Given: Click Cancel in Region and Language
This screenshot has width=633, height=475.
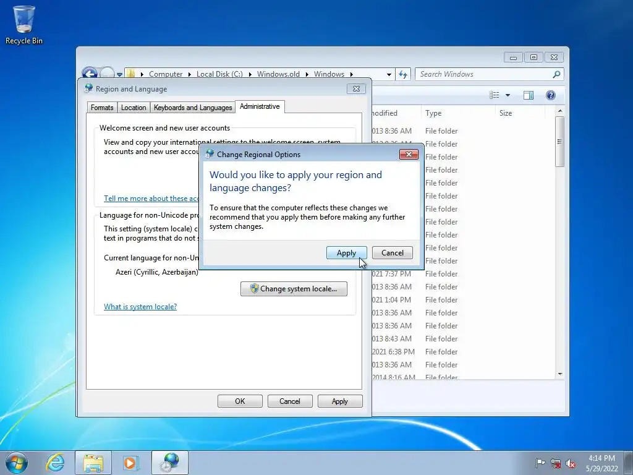Looking at the screenshot, I should (x=290, y=401).
